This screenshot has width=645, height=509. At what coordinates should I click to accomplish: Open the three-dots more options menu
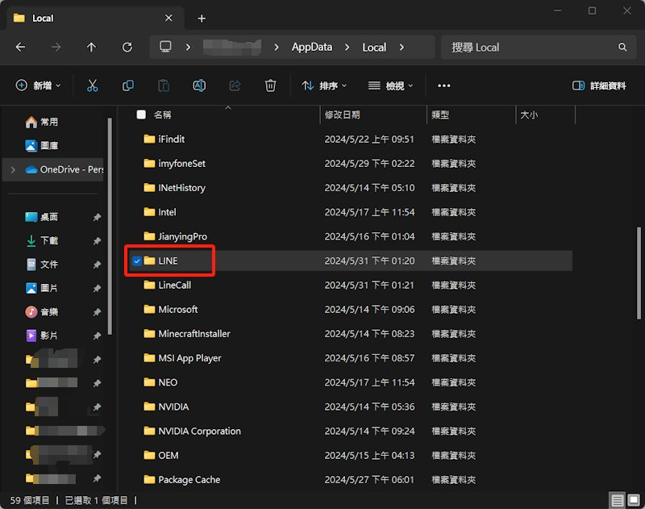pos(444,86)
